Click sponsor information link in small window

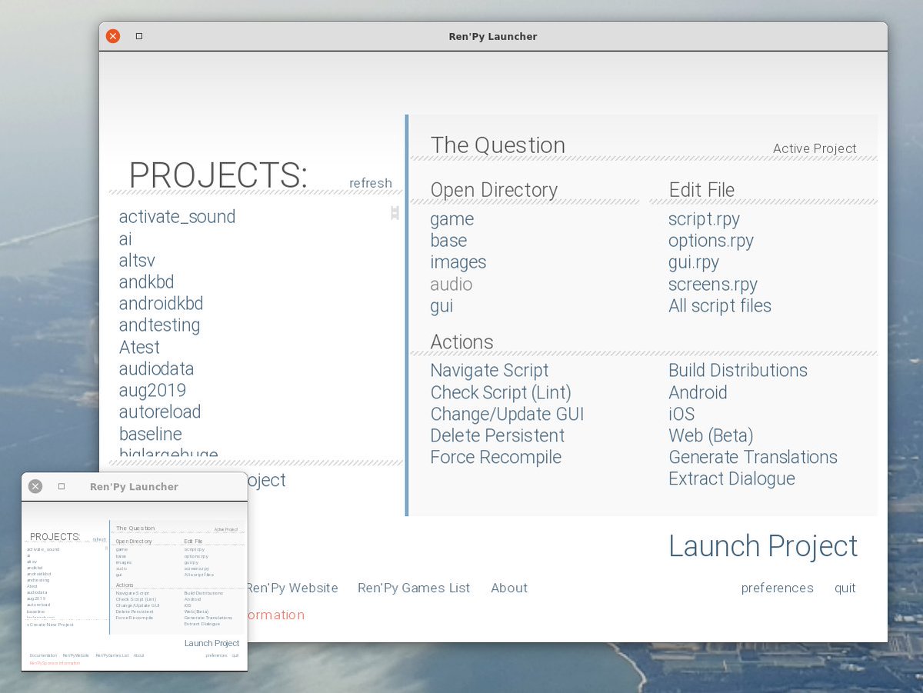(x=55, y=663)
